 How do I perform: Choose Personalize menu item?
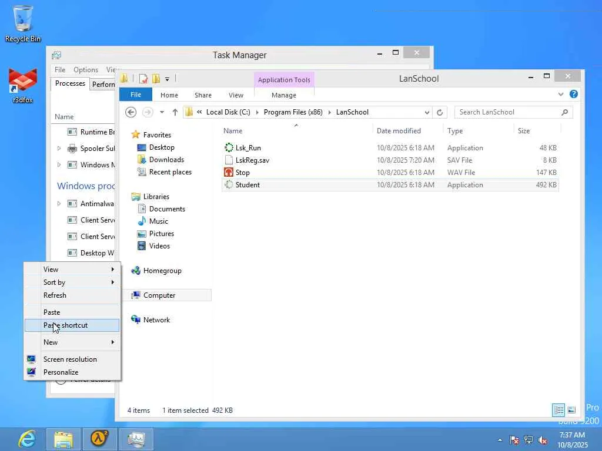coord(72,372)
